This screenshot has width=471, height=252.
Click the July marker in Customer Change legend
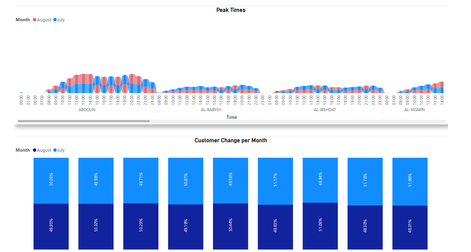[x=55, y=150]
